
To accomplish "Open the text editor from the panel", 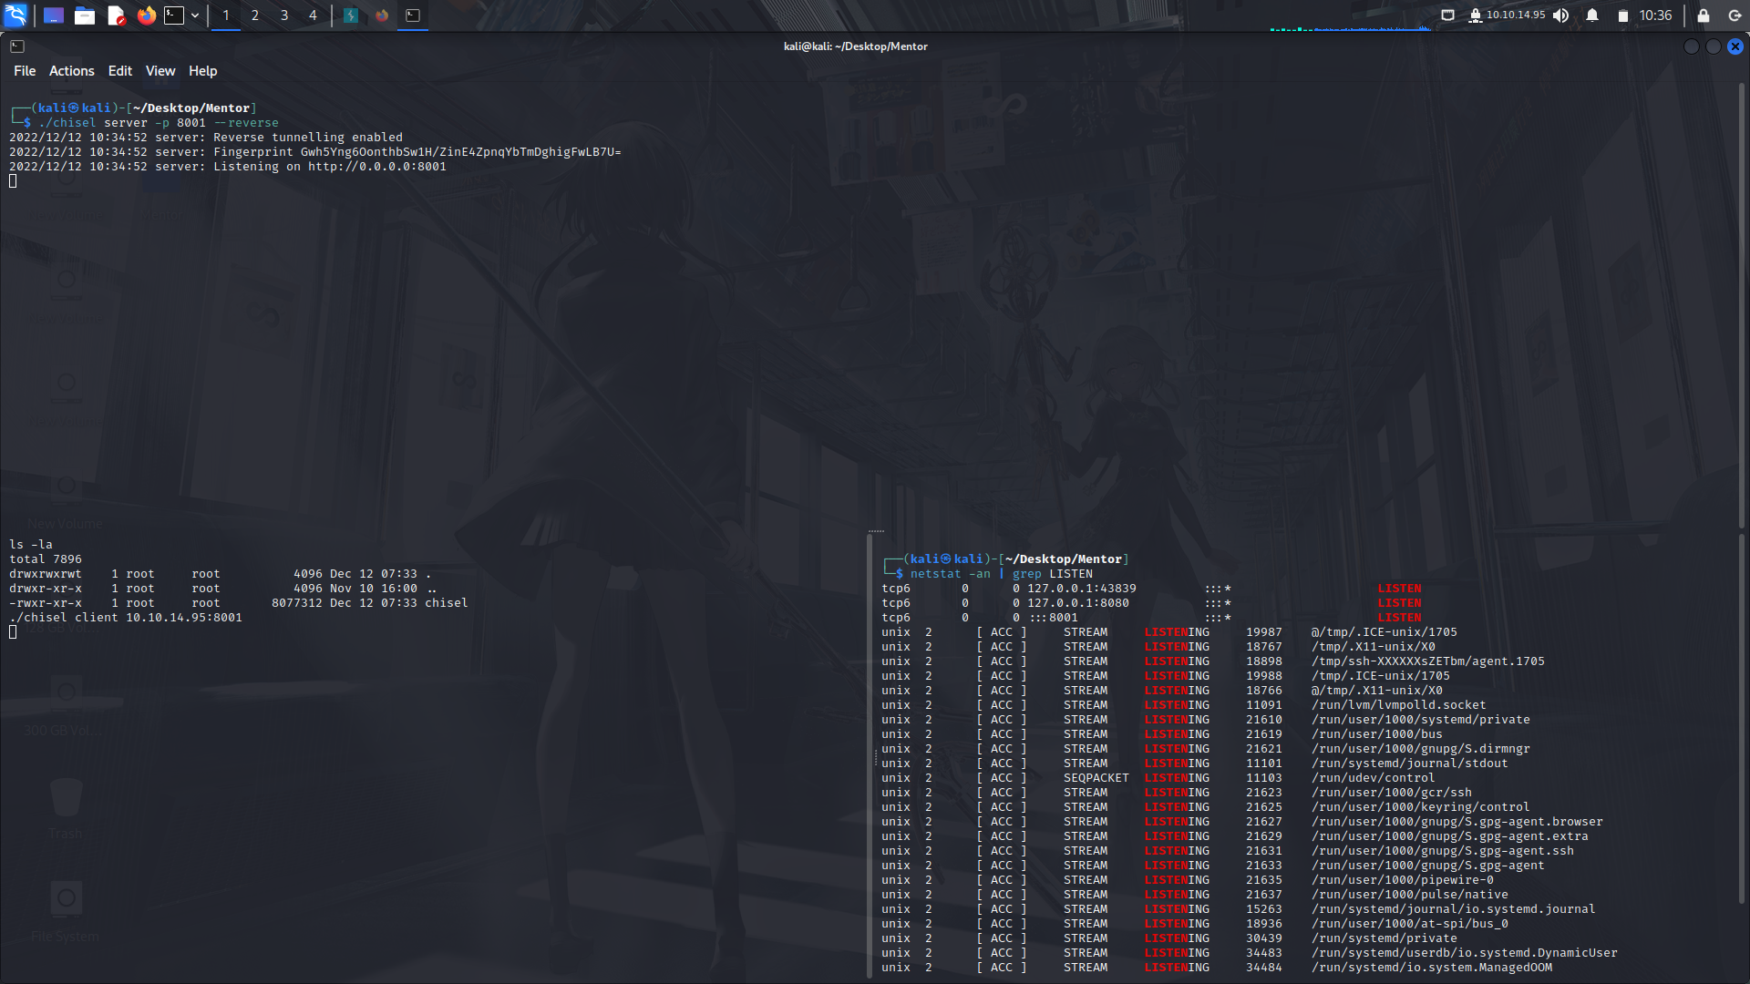I will 116,15.
